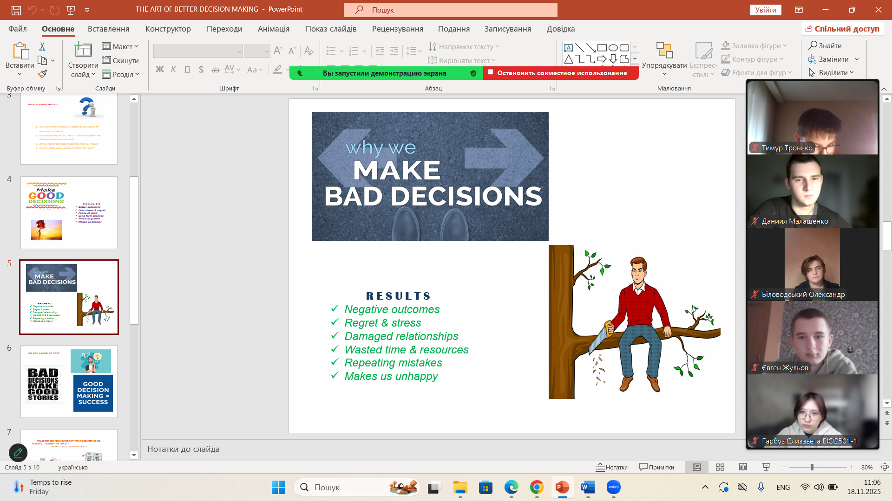Click the Cut scissors icon

point(42,47)
